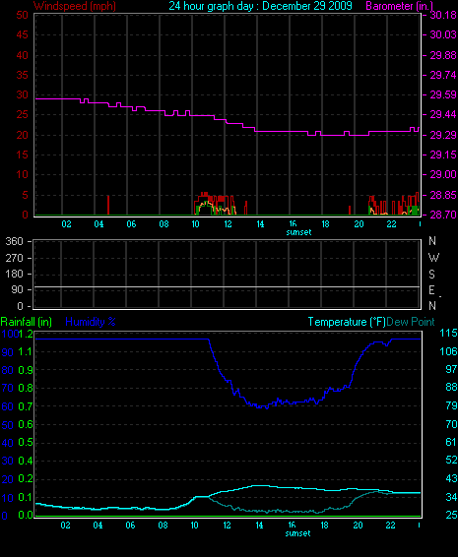Click the 28.70 barometer axis value

pyautogui.click(x=443, y=215)
